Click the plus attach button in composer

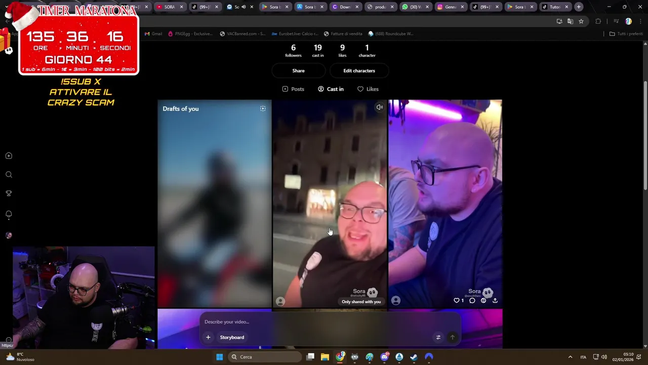pos(208,337)
